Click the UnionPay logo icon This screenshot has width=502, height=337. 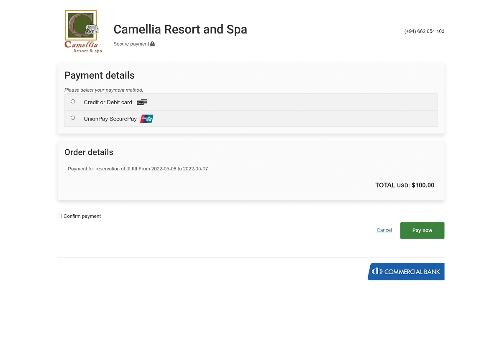[147, 119]
